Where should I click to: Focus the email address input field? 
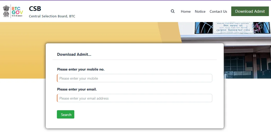tap(135, 98)
